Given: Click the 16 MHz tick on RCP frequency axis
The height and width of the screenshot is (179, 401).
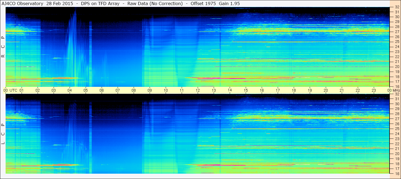Looking at the screenshot, I should [x=397, y=87].
